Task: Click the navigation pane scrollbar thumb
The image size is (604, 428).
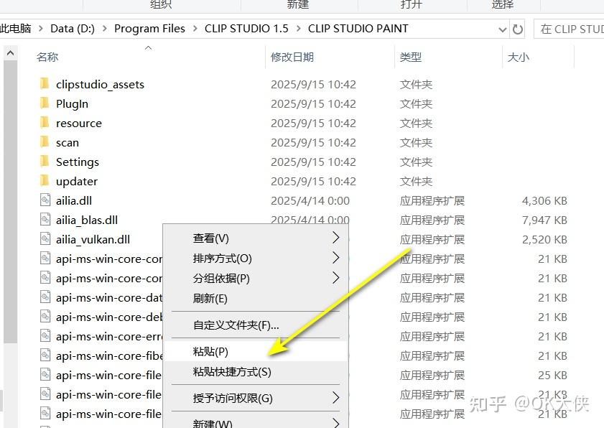Action: (x=10, y=201)
